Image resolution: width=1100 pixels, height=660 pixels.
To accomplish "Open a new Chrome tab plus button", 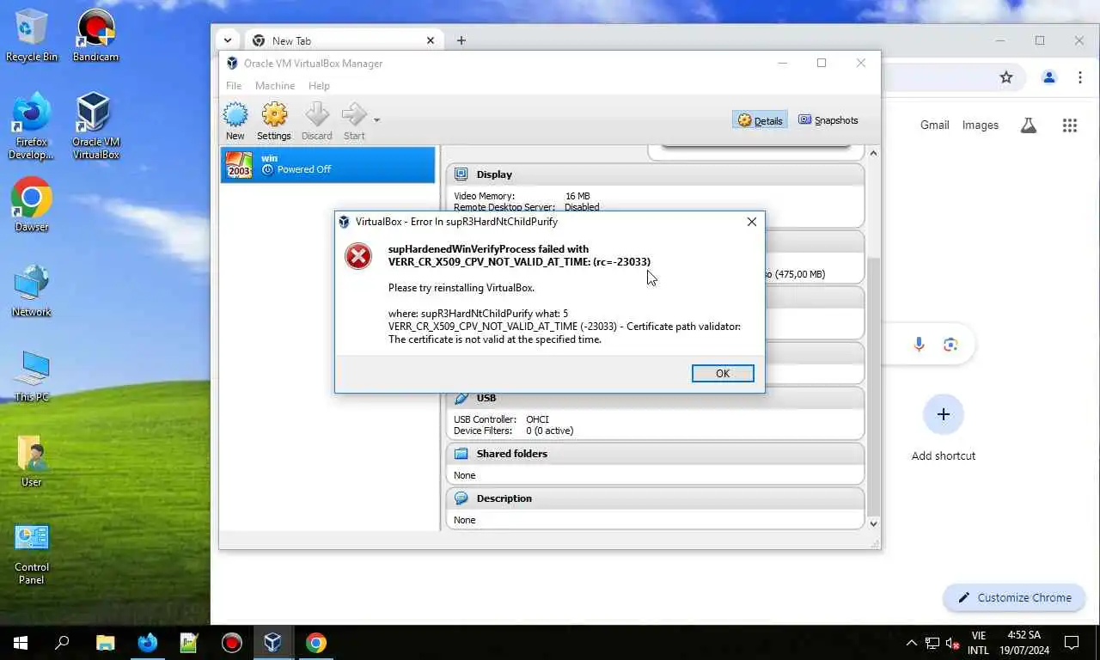I will point(461,40).
